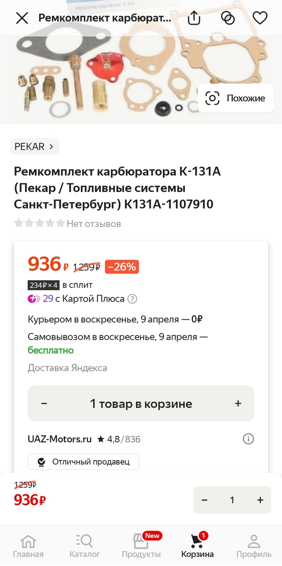Open the PEKAR brand page

pos(35,147)
